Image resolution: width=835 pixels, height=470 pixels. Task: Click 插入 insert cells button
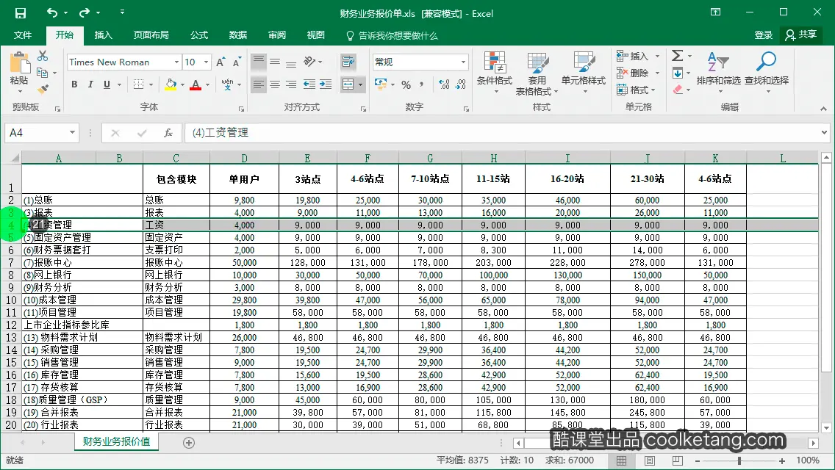click(638, 56)
